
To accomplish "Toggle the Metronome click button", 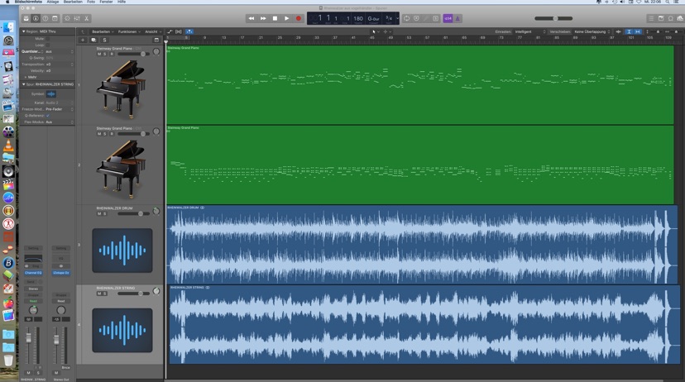I will click(x=457, y=18).
